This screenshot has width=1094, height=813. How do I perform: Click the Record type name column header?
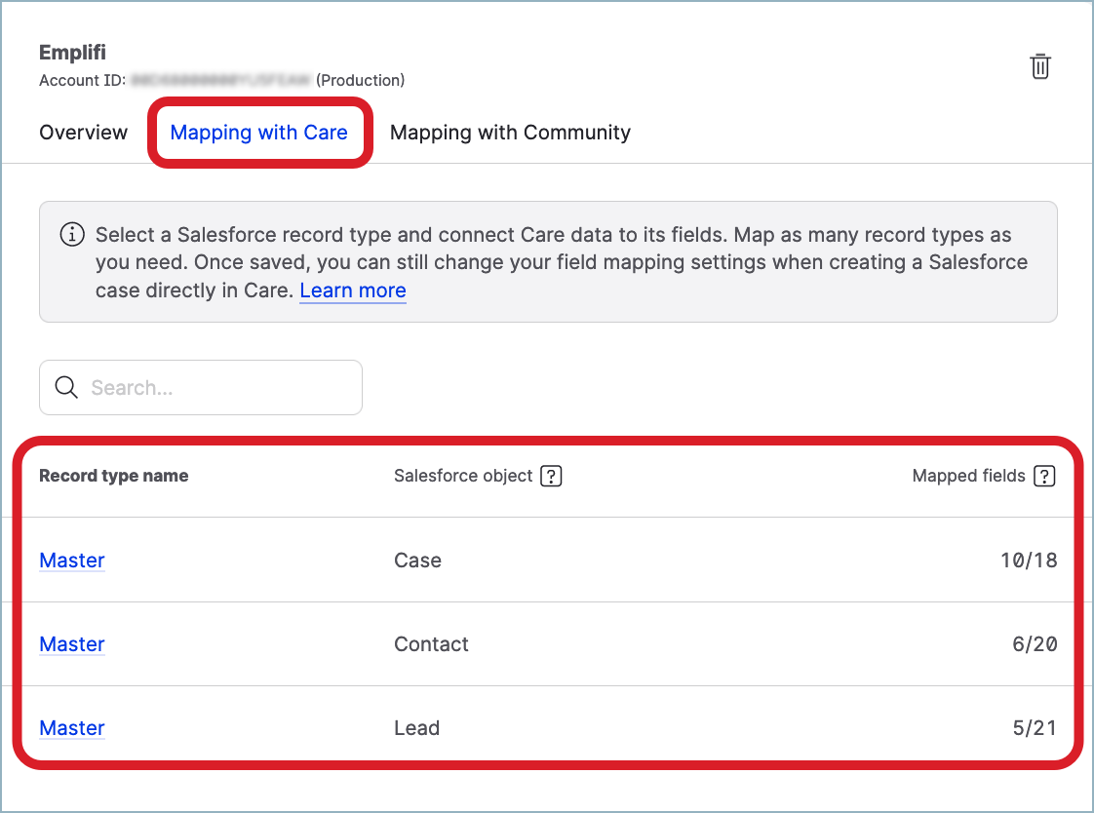(113, 476)
